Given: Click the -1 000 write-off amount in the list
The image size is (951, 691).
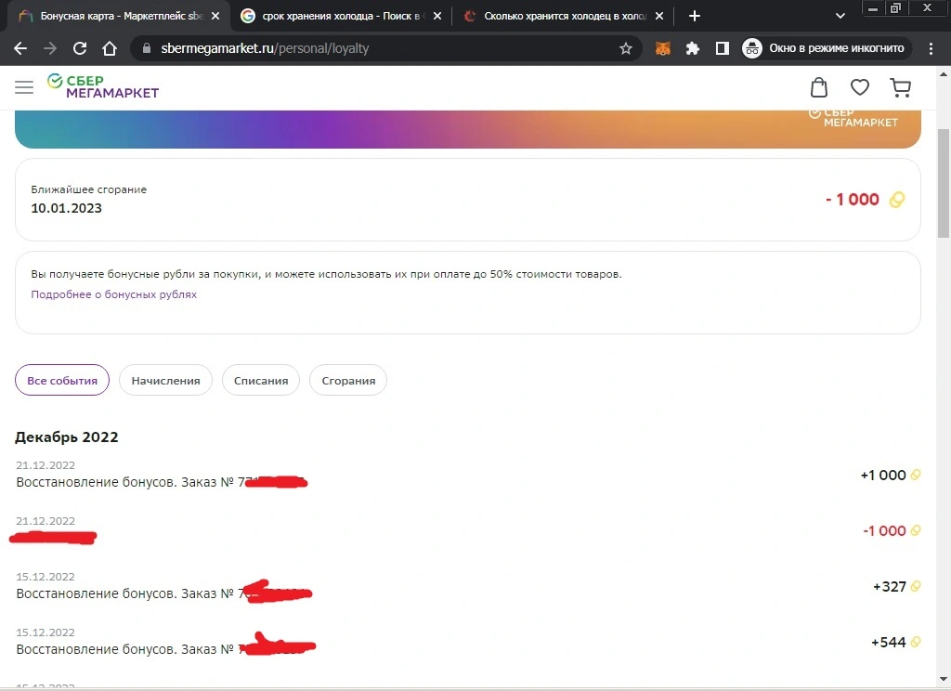Looking at the screenshot, I should (884, 531).
